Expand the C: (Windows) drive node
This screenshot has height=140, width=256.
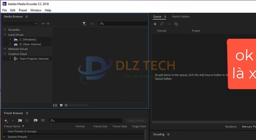pos(10,40)
